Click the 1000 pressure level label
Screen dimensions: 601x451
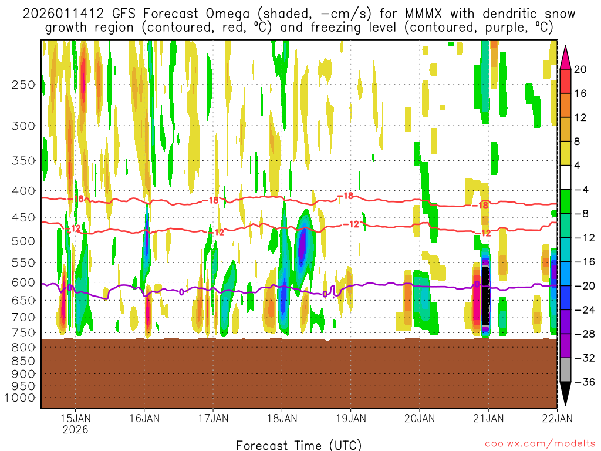[21, 398]
